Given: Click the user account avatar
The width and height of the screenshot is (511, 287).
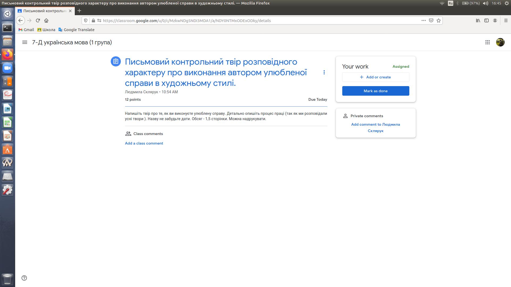Looking at the screenshot, I should click(x=500, y=42).
